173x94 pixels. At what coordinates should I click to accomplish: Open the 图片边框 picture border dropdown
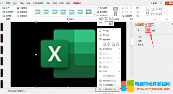click(x=103, y=8)
